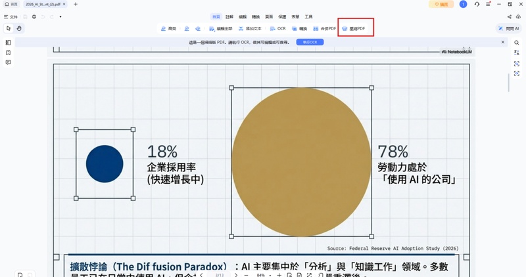This screenshot has width=526, height=277.
Task: Click the 「使用 AI 的公司」 text
Action: point(418,180)
